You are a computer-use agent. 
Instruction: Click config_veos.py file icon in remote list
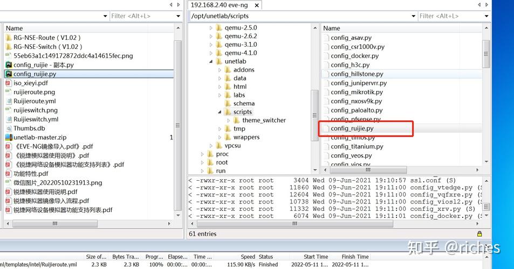[326, 155]
